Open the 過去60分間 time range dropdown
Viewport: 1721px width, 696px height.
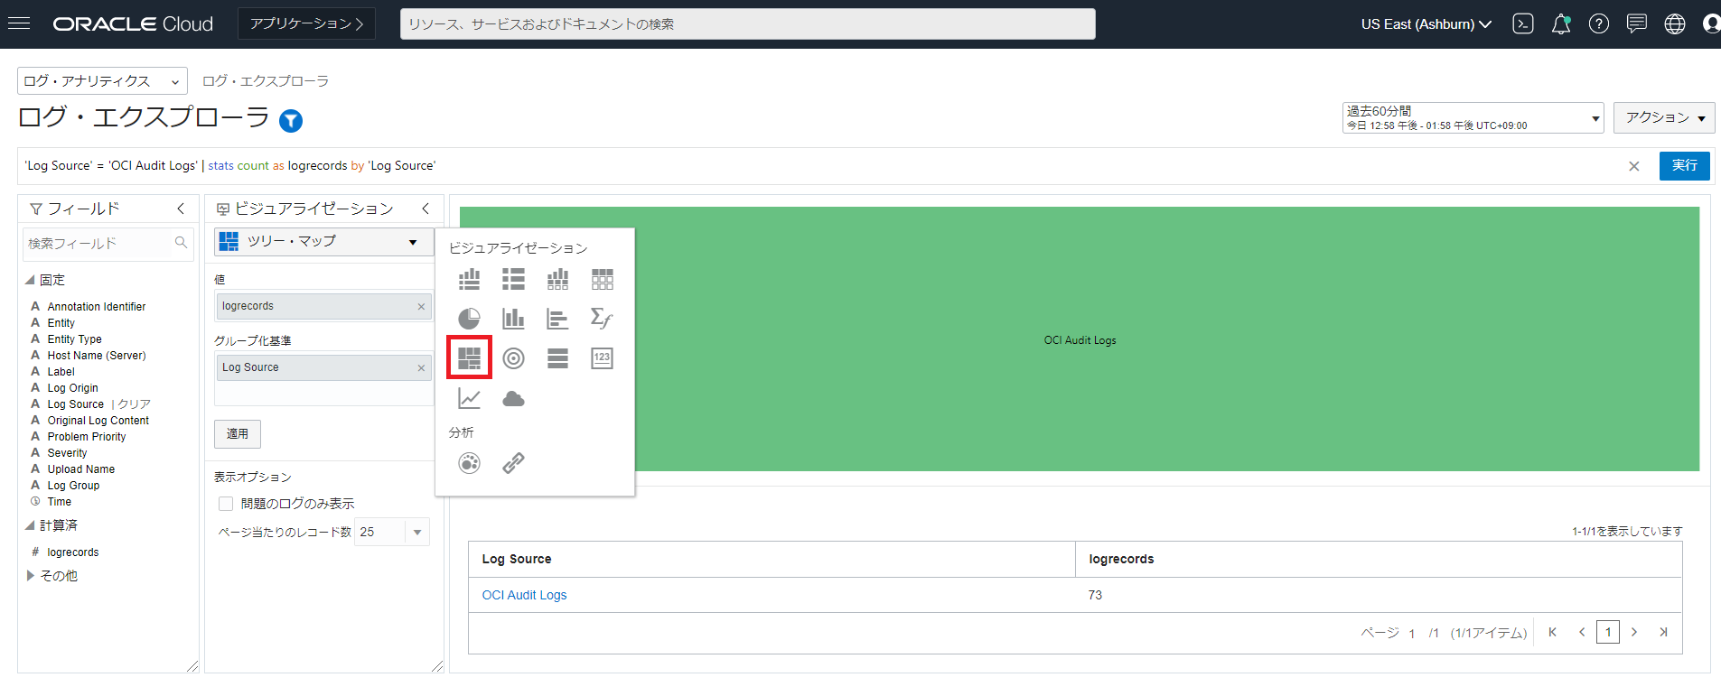coord(1473,117)
